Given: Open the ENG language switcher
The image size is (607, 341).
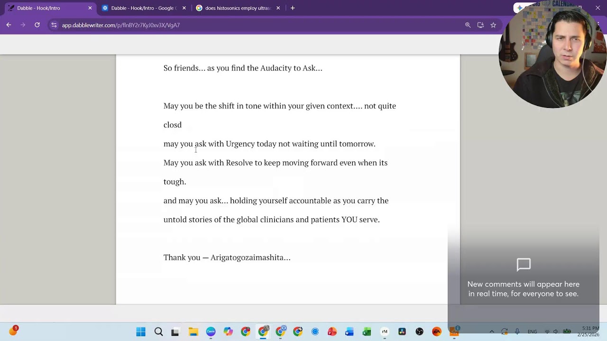Looking at the screenshot, I should [x=532, y=332].
